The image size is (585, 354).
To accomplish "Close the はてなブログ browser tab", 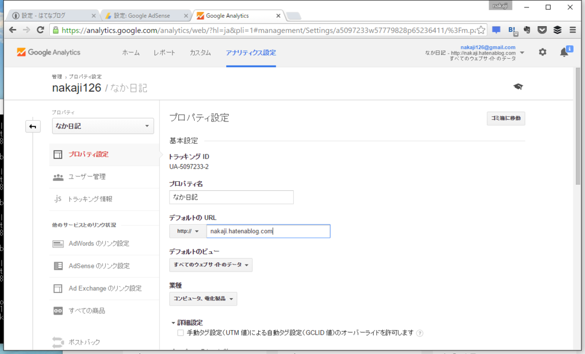I will 94,15.
